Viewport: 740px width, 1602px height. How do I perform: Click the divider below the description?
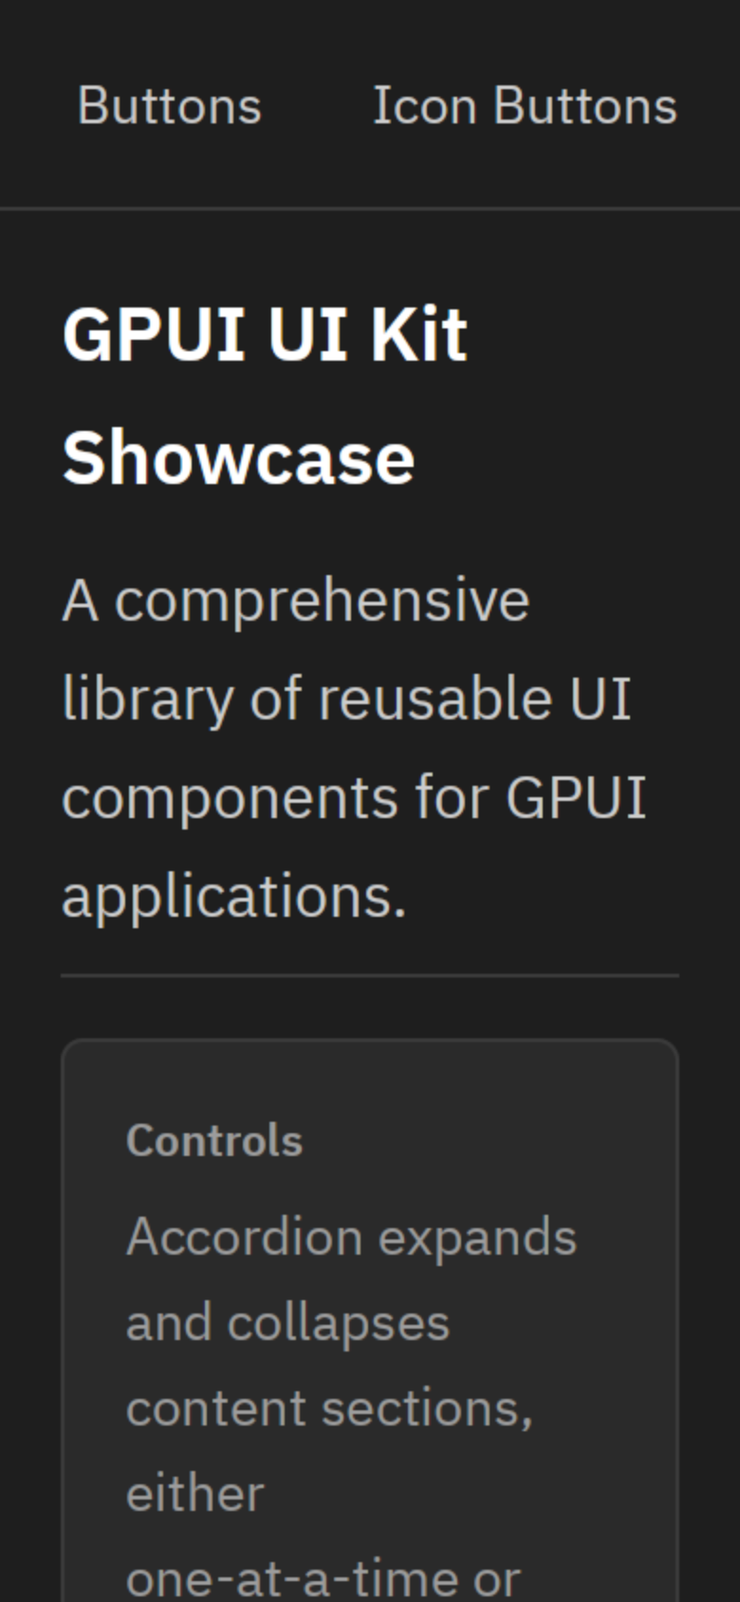coord(370,975)
